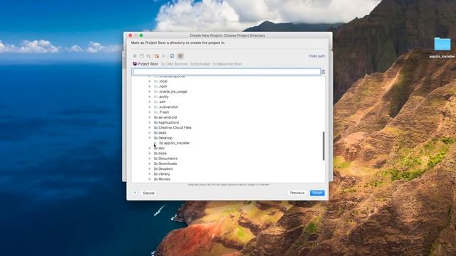Focus the directory path input field
This screenshot has height=256, width=456.
(226, 72)
